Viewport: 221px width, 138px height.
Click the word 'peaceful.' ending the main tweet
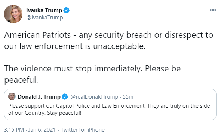(21, 80)
